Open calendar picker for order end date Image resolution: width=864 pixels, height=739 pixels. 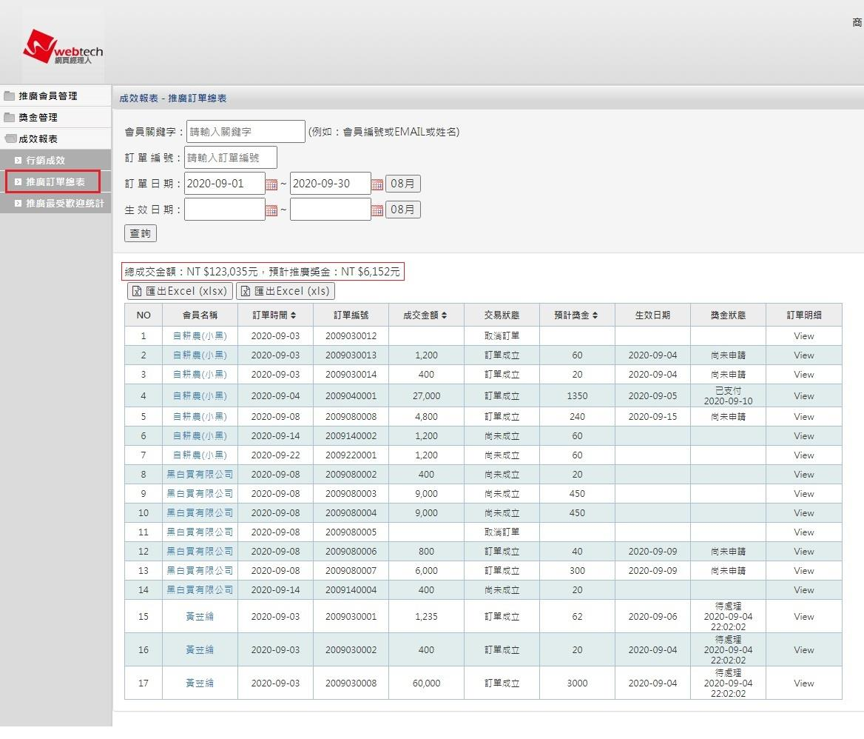point(377,184)
